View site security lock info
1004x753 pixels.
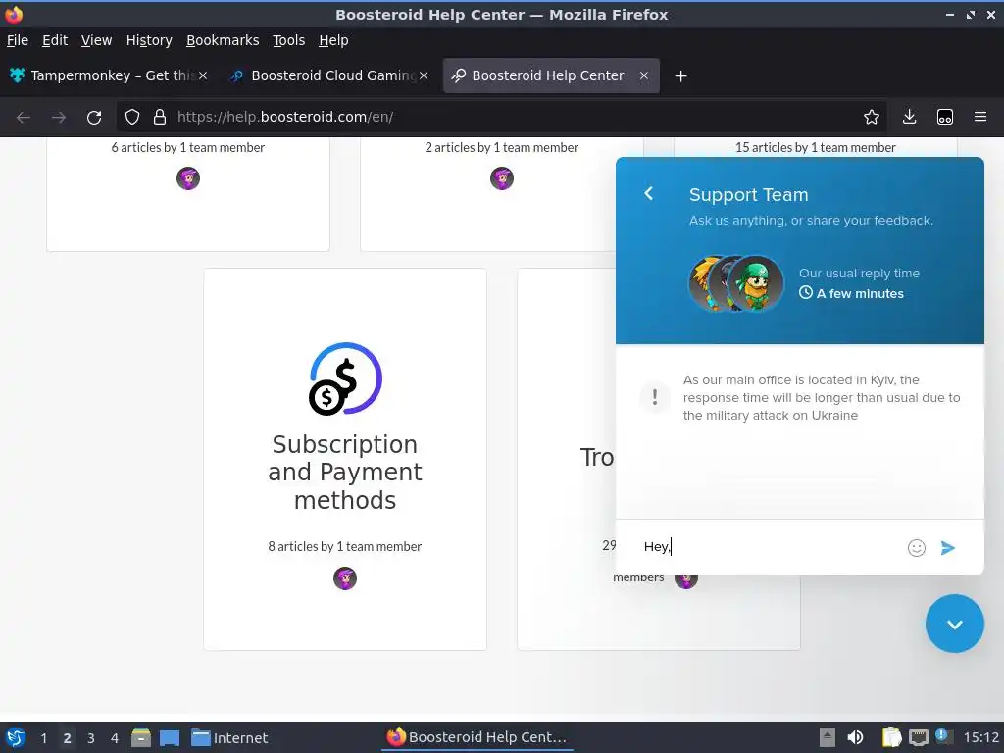click(x=160, y=118)
